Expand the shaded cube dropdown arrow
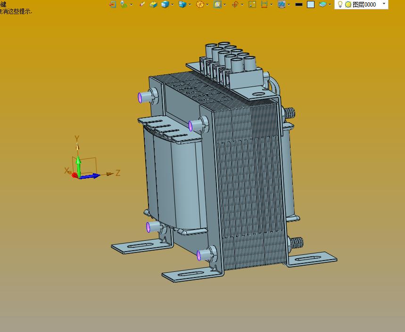Viewport: 405px width, 332px height. tap(172, 5)
